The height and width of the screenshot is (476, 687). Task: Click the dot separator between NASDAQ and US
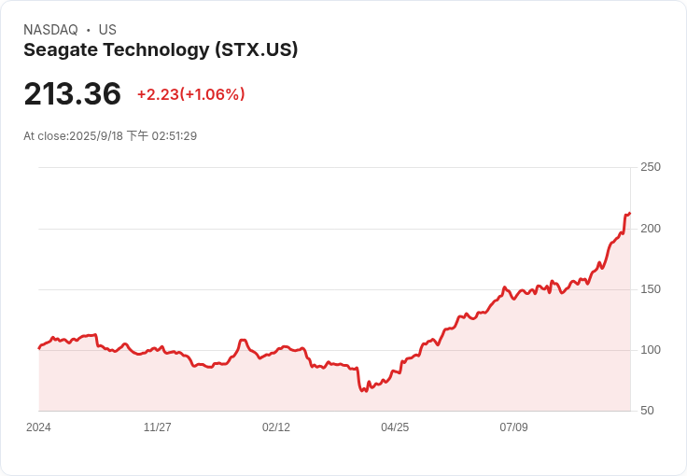[x=88, y=30]
